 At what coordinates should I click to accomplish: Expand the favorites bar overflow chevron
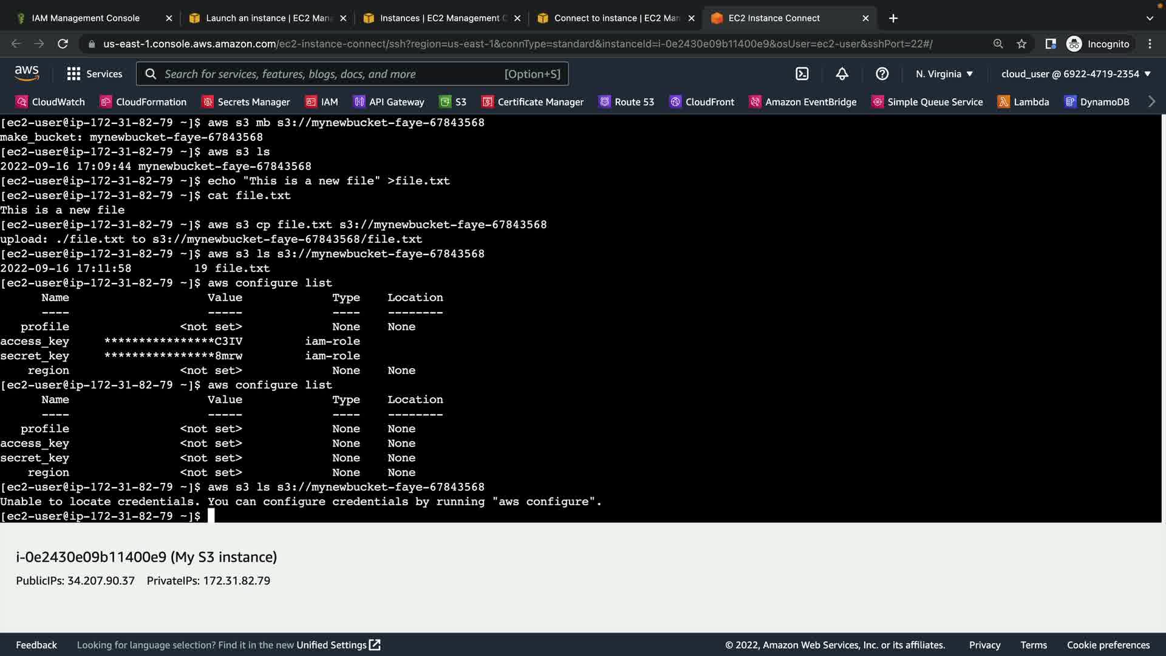point(1151,102)
